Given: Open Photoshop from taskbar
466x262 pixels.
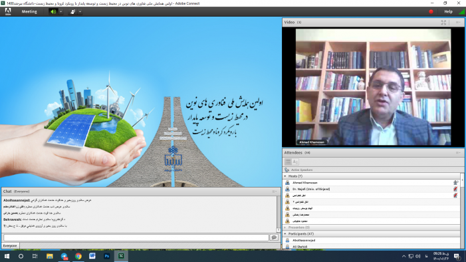Looking at the screenshot, I should 106,256.
